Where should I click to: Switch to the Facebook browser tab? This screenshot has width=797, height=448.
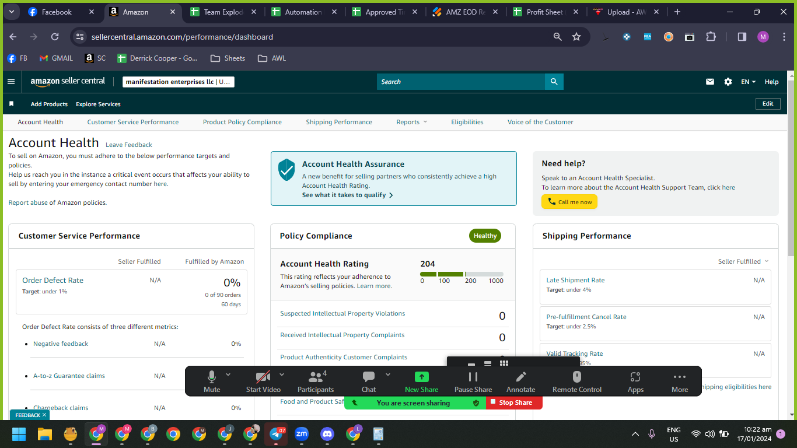point(61,12)
